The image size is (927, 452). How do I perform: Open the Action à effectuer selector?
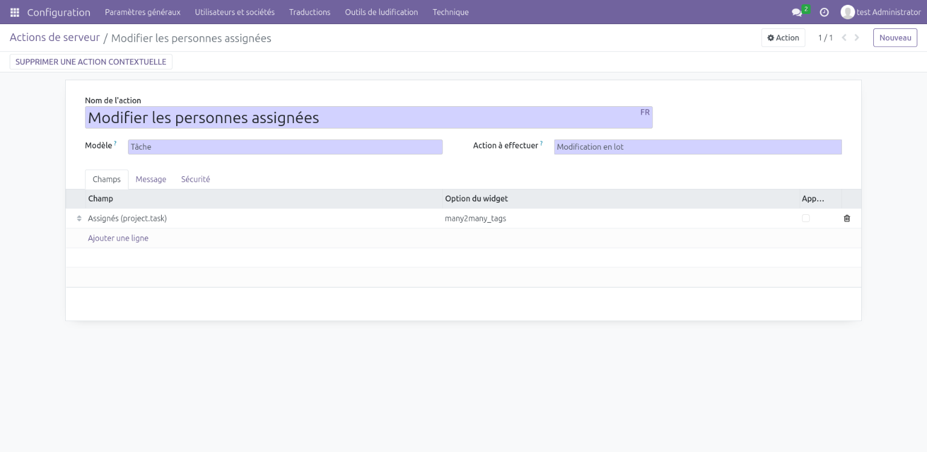697,147
